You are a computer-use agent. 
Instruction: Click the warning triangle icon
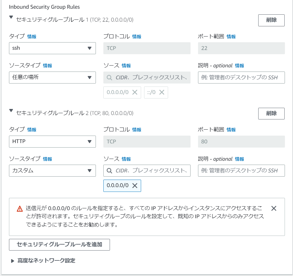tap(19, 209)
